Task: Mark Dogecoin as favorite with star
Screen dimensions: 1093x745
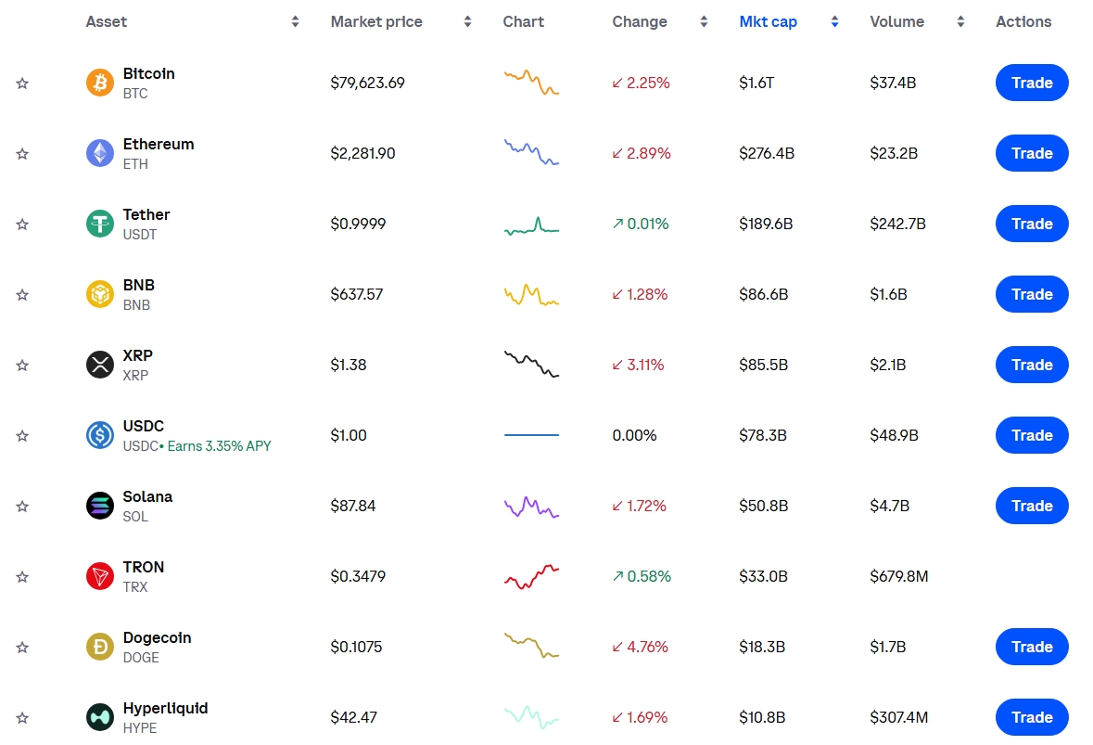Action: tap(22, 648)
